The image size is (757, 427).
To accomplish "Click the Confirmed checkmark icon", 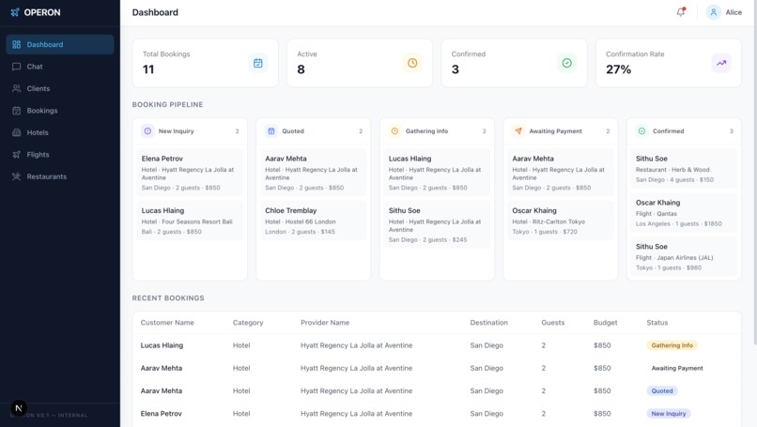I will [x=566, y=63].
